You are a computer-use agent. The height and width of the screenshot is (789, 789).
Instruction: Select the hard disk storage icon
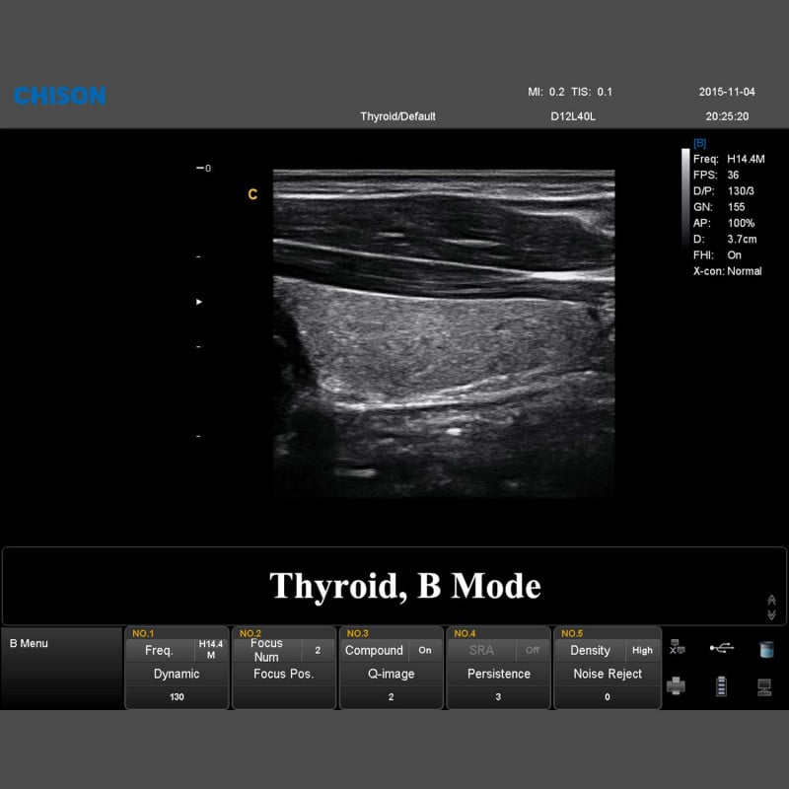click(x=765, y=648)
